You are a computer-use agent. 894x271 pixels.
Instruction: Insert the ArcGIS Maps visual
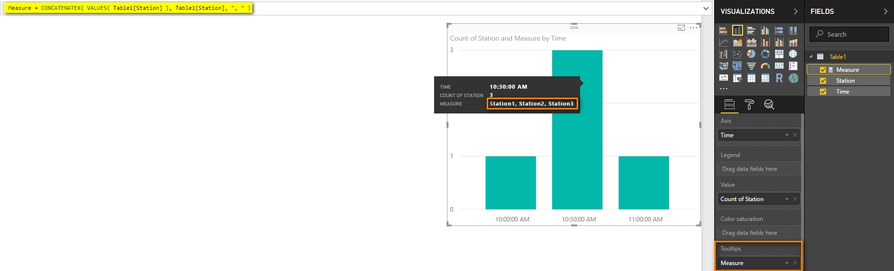793,78
